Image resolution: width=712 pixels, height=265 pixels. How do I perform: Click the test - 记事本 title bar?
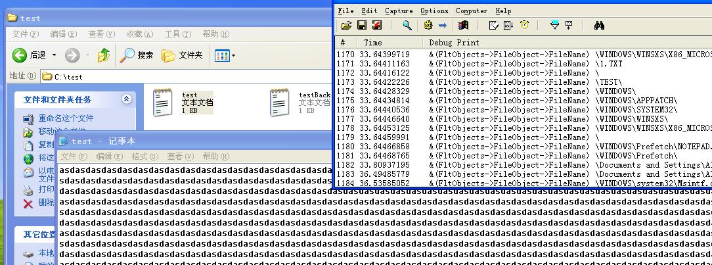[x=195, y=141]
